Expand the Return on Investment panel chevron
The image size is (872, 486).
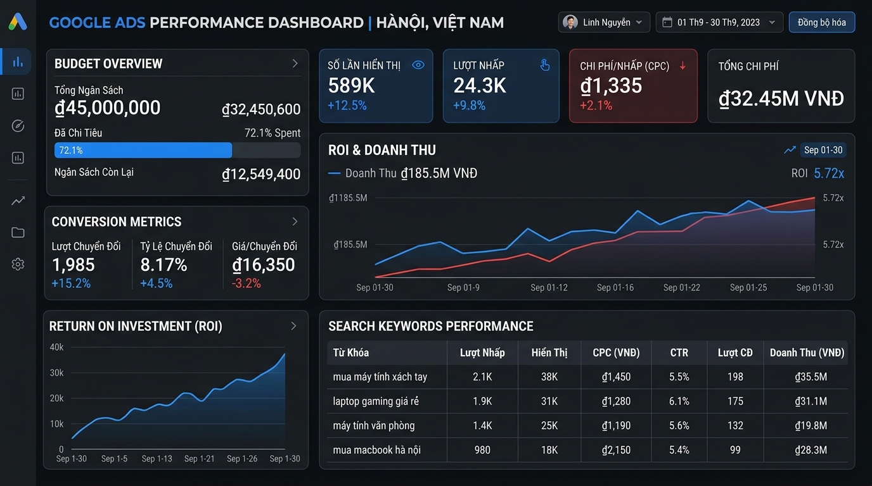(293, 326)
